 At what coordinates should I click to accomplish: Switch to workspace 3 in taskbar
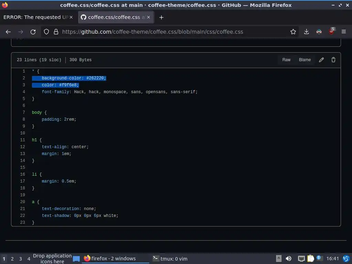[x=20, y=259]
